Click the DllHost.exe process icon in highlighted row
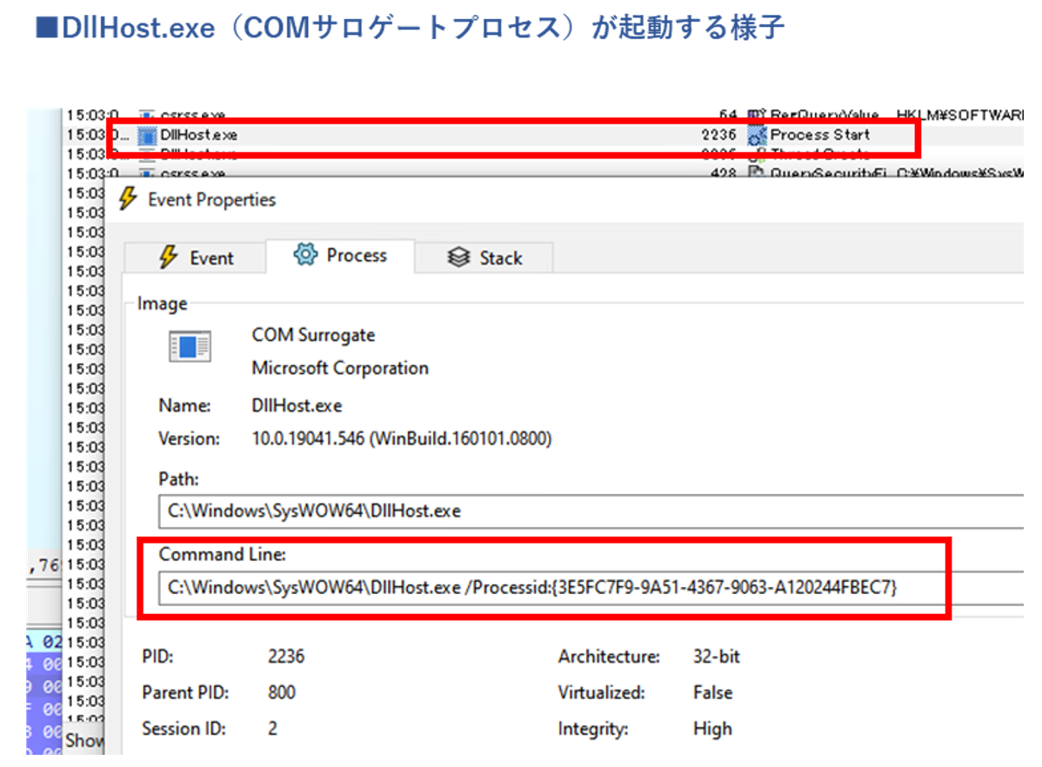 [147, 136]
